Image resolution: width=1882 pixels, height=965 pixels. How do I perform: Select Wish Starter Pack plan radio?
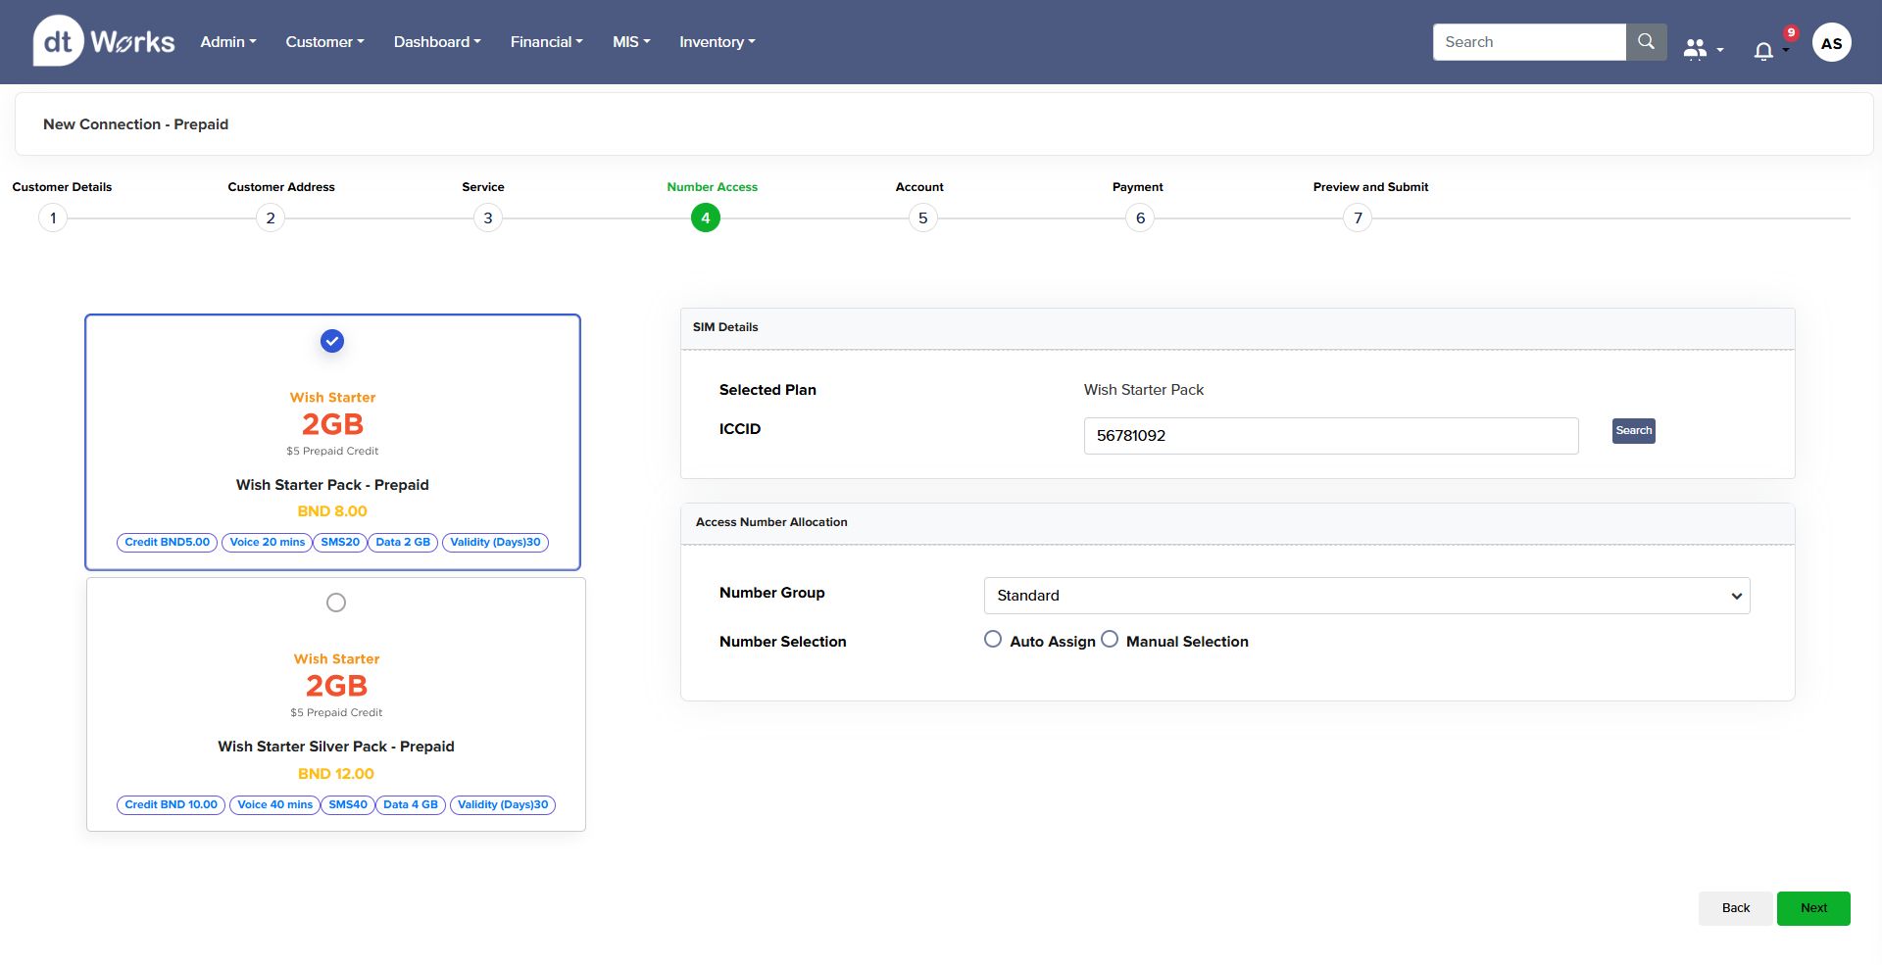point(332,341)
